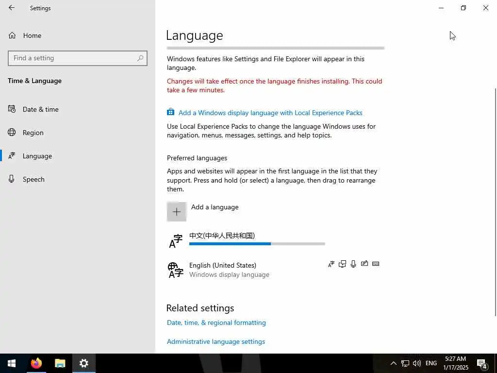
Task: Click the Chinese language install progress bar
Action: [x=257, y=244]
